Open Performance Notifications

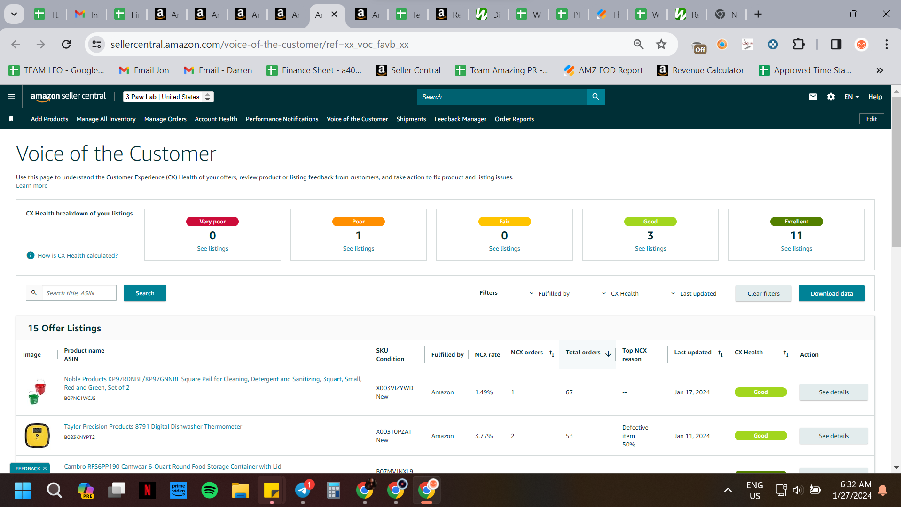[x=282, y=119]
